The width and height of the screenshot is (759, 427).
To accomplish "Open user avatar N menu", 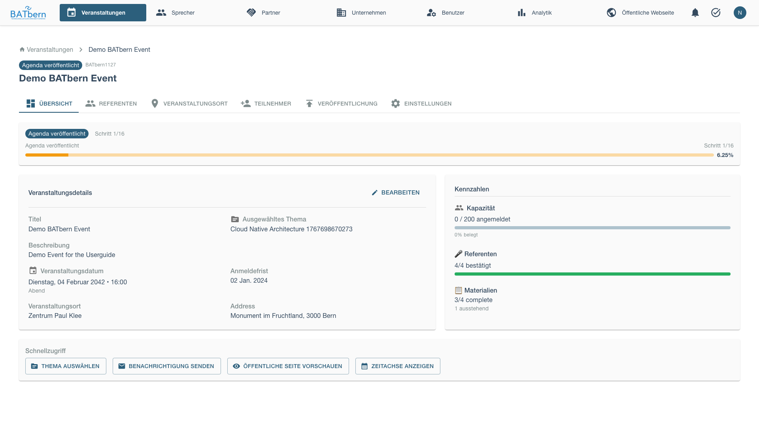I will click(740, 13).
